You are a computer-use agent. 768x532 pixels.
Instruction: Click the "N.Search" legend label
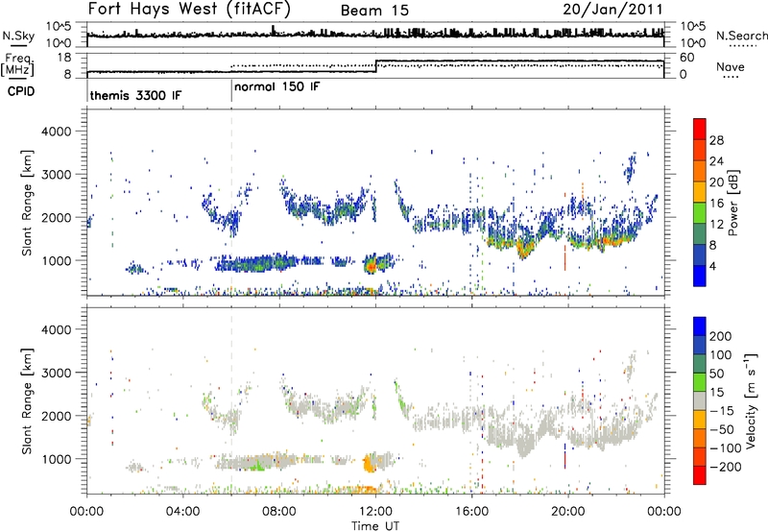point(741,36)
